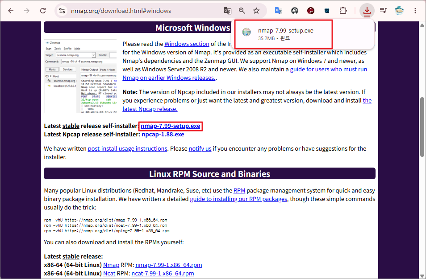The image size is (426, 279).
Task: Open the zoom magnifier icon in address bar
Action: pos(242,11)
